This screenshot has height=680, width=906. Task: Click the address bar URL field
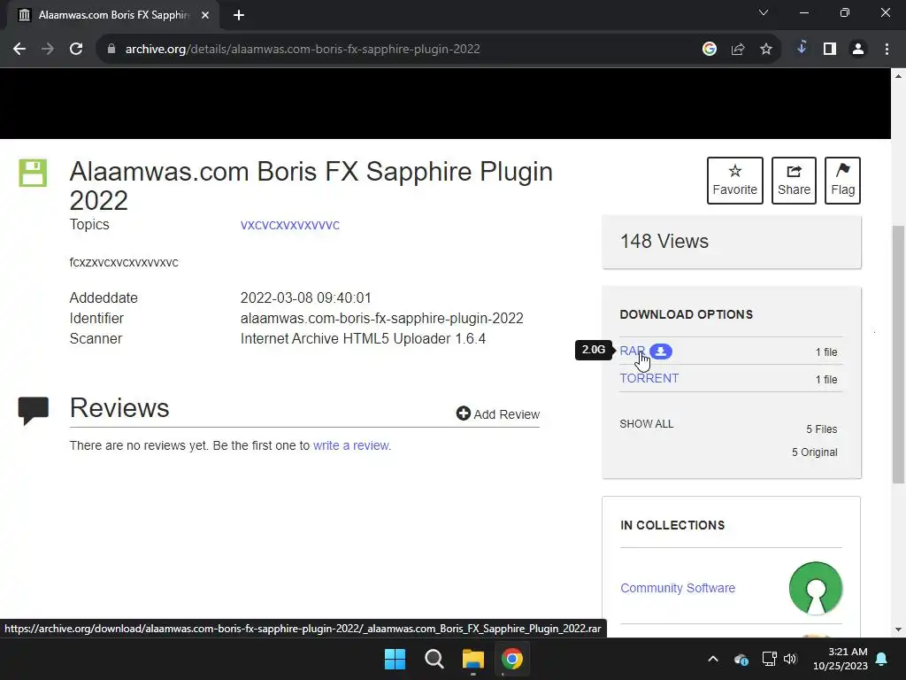click(x=404, y=50)
